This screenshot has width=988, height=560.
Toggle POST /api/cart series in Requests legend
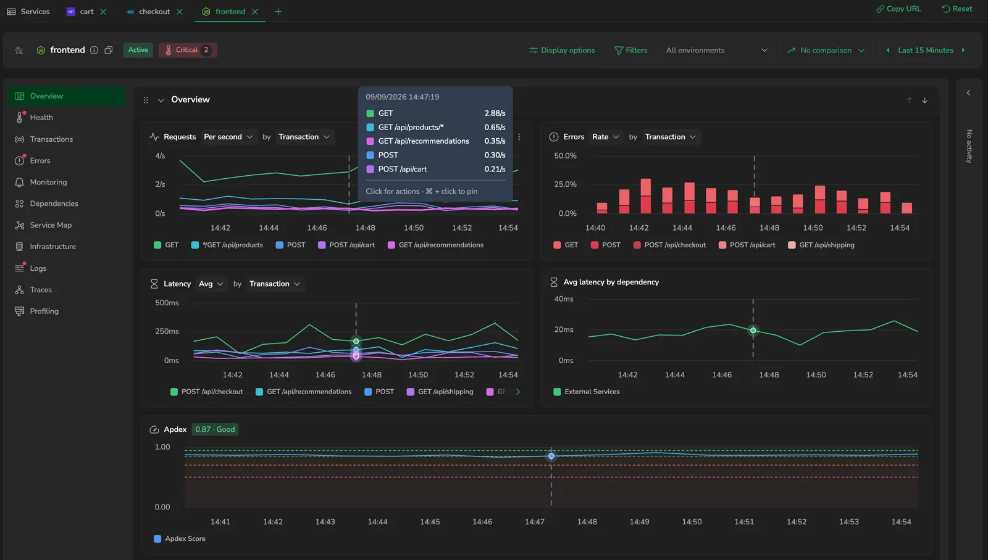pos(346,245)
